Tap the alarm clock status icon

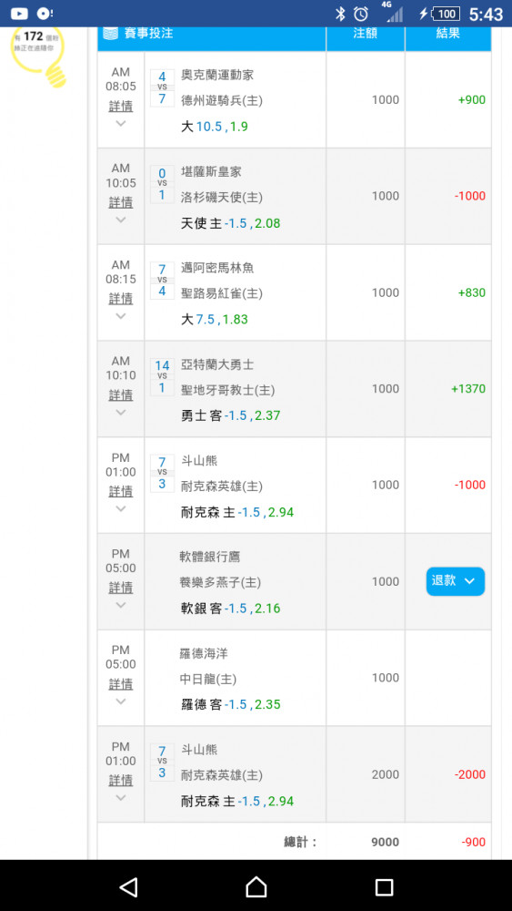[361, 14]
